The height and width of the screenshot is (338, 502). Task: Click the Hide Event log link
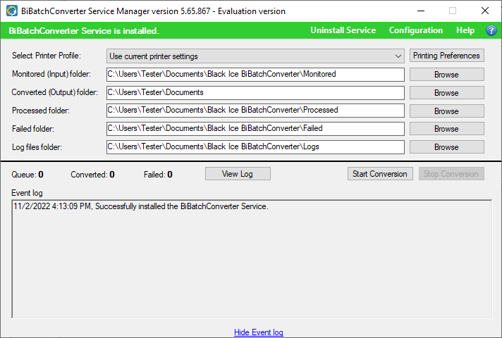tap(258, 332)
